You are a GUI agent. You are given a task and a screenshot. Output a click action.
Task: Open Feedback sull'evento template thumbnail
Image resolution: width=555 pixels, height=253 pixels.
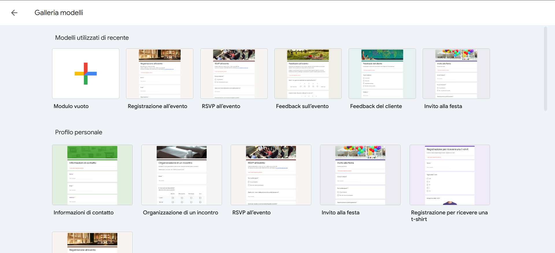point(308,73)
